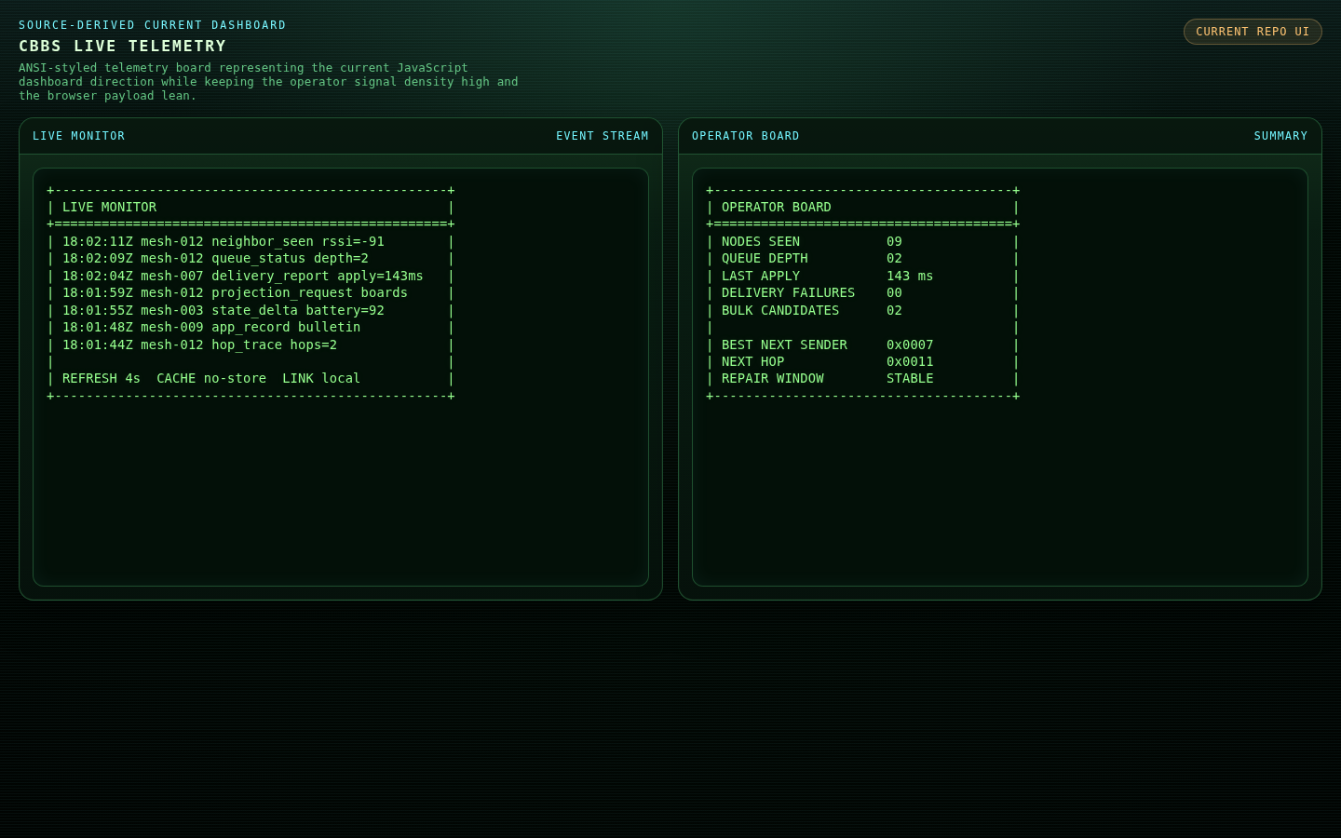The height and width of the screenshot is (838, 1341).
Task: Click the SOURCE-DERIVED CURRENT DASHBOARD label
Action: (153, 25)
